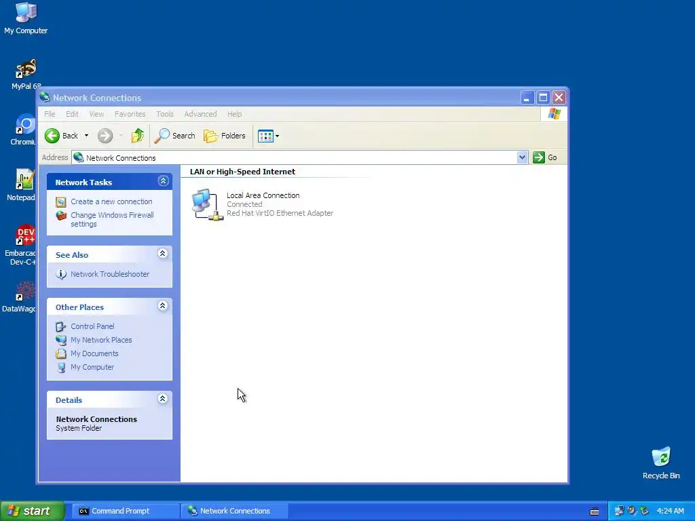Click the Forward arrow button
This screenshot has width=695, height=521.
pyautogui.click(x=105, y=136)
